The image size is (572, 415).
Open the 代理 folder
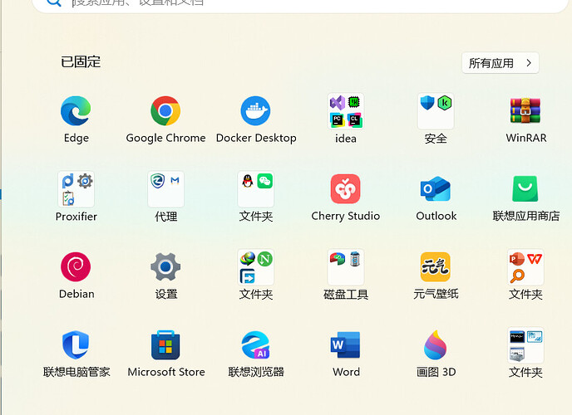tap(165, 189)
